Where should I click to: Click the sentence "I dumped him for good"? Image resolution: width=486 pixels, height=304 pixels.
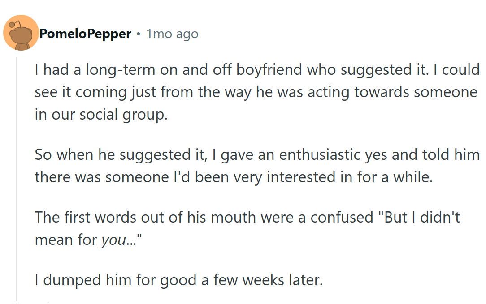[178, 280]
